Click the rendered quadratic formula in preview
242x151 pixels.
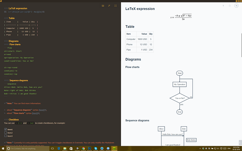click(x=181, y=17)
